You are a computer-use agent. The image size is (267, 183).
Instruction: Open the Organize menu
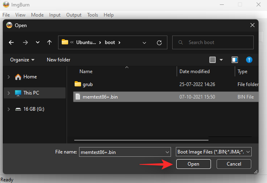click(x=22, y=60)
